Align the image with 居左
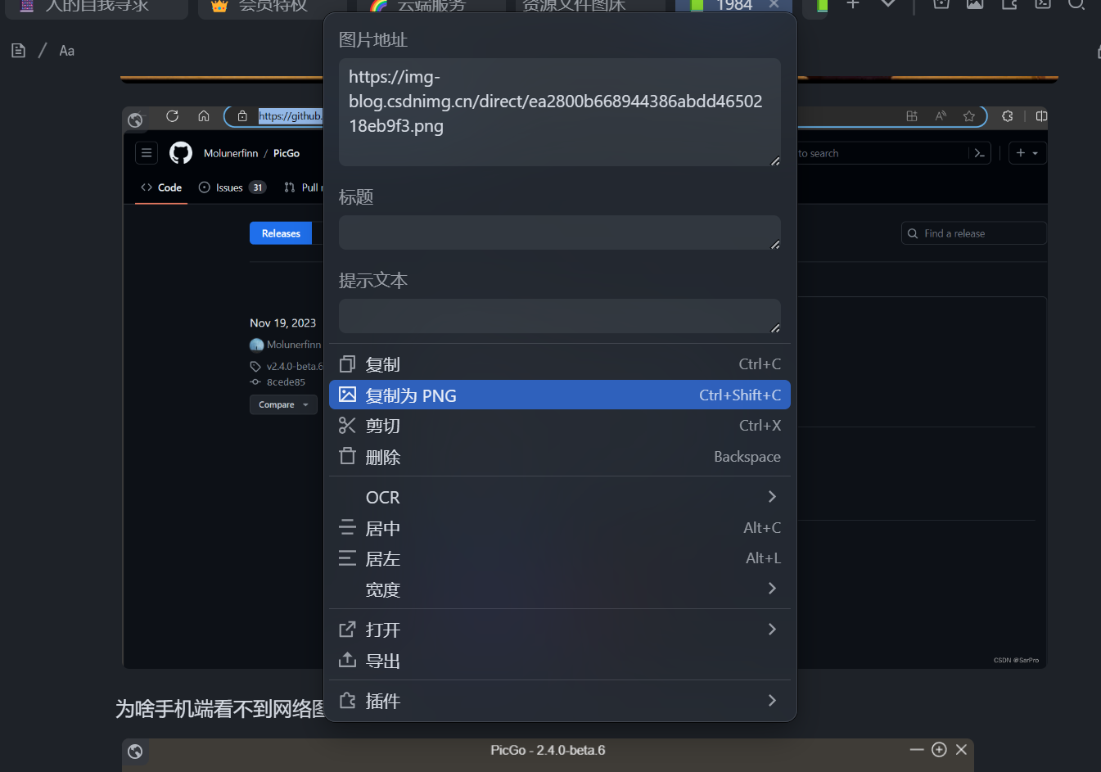1101x772 pixels. click(x=559, y=558)
